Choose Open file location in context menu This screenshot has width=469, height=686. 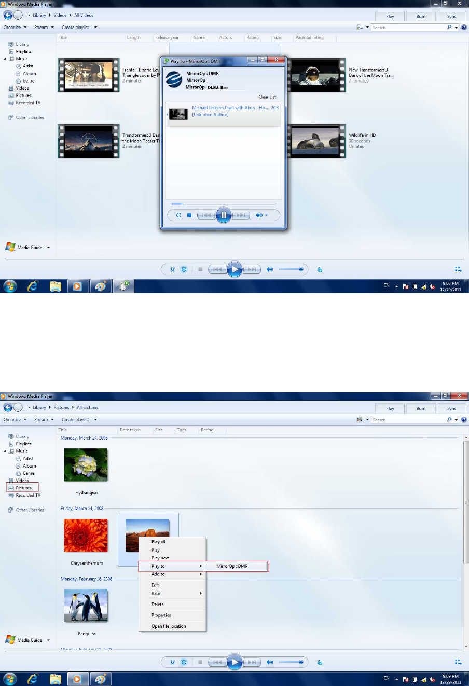(172, 626)
